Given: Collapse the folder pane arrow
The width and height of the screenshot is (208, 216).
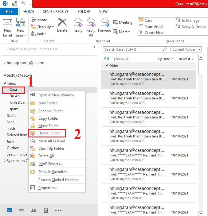Looking at the screenshot, I should tap(95, 47).
